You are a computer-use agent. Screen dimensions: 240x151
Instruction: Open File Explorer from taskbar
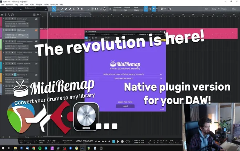coord(15,148)
